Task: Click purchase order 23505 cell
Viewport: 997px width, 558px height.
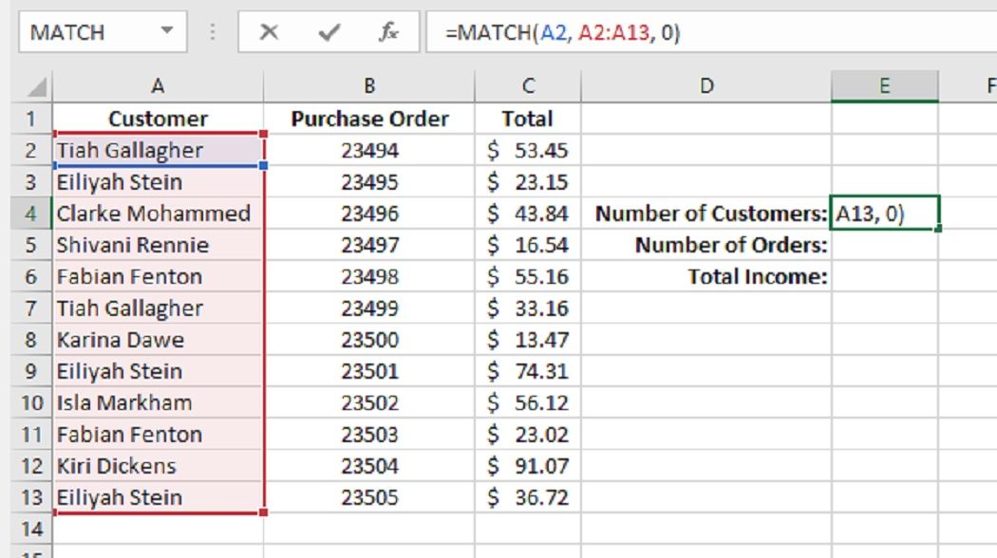Action: click(x=368, y=497)
